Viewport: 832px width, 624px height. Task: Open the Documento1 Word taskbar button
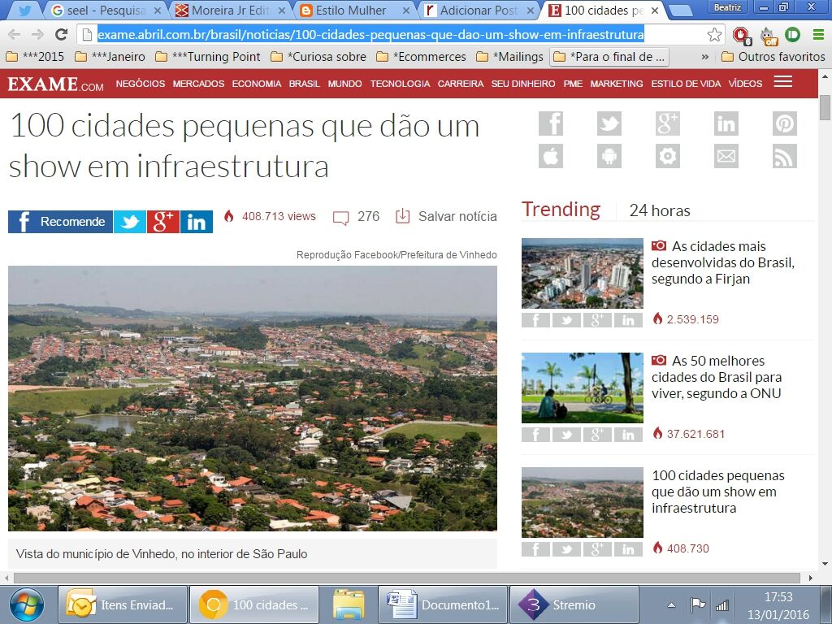443,604
